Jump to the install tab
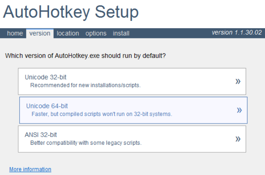The height and width of the screenshot is (175, 265). pyautogui.click(x=121, y=33)
